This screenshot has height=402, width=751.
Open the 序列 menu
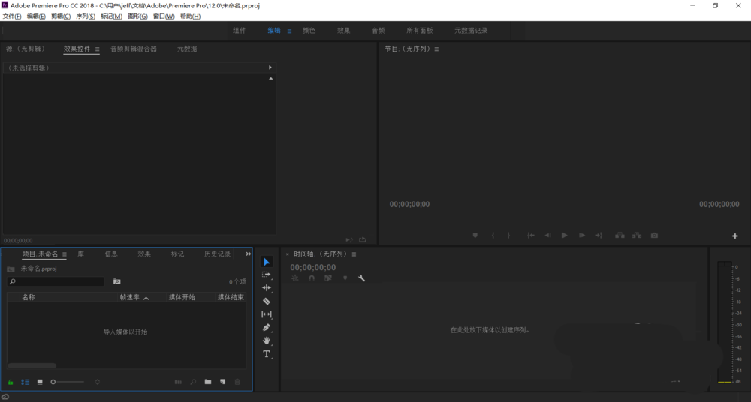tap(86, 16)
